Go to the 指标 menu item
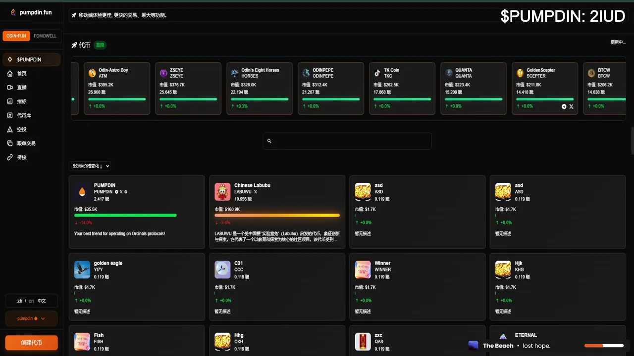 [x=22, y=101]
